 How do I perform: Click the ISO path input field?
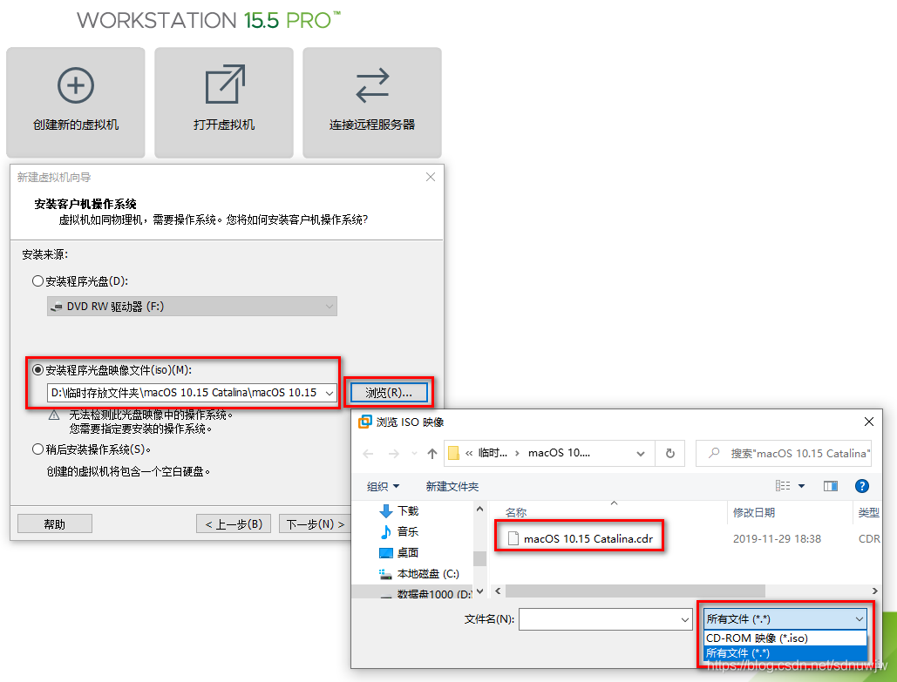[x=185, y=393]
